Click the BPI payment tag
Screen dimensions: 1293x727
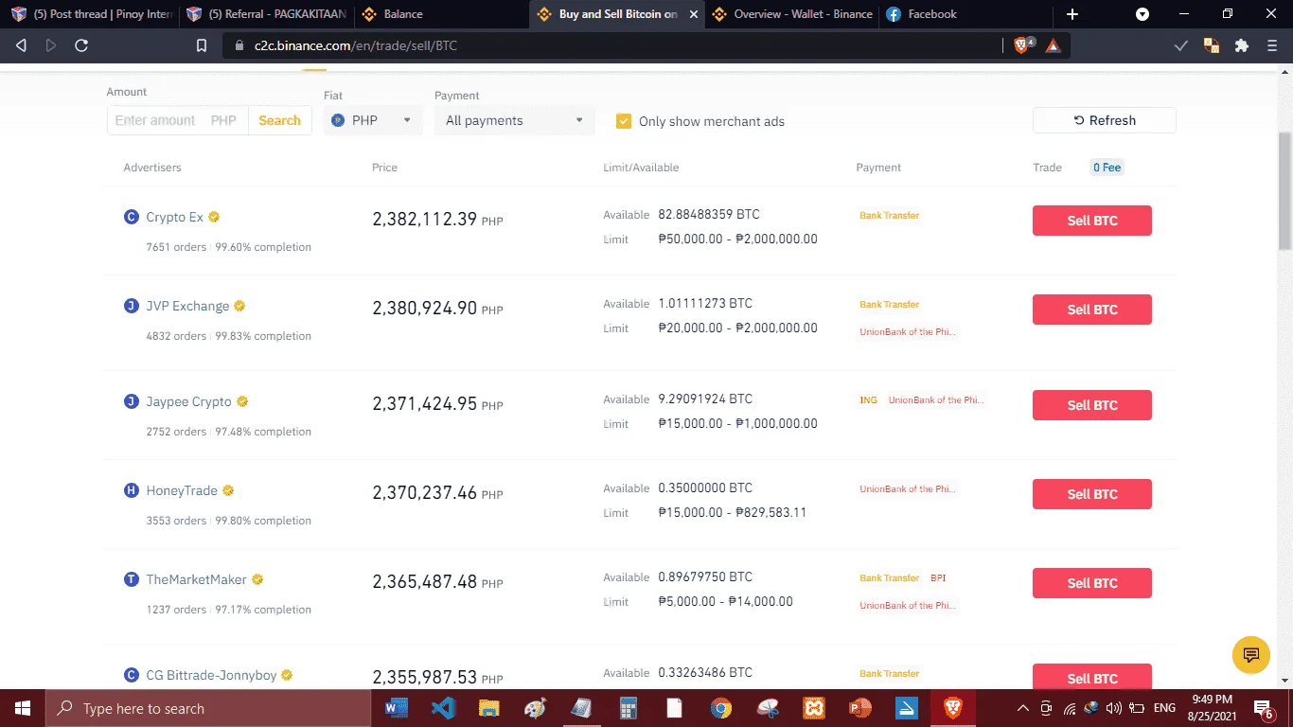(x=937, y=577)
